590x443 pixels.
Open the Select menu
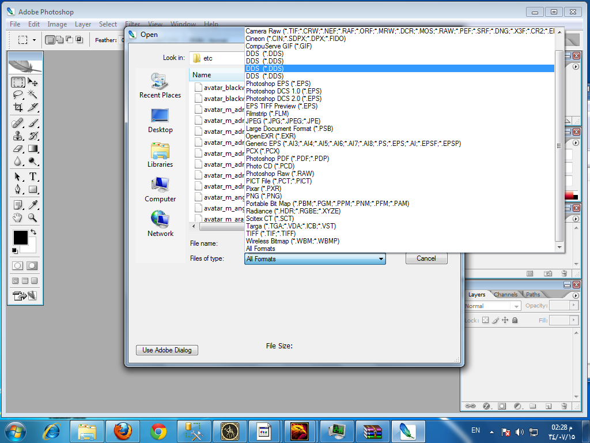click(x=108, y=24)
